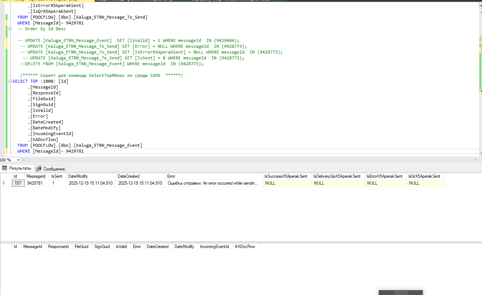This screenshot has width=482, height=295.
Task: Click the ',[IsQrX5AperakSent]' line in the query editor
Action: (52, 11)
